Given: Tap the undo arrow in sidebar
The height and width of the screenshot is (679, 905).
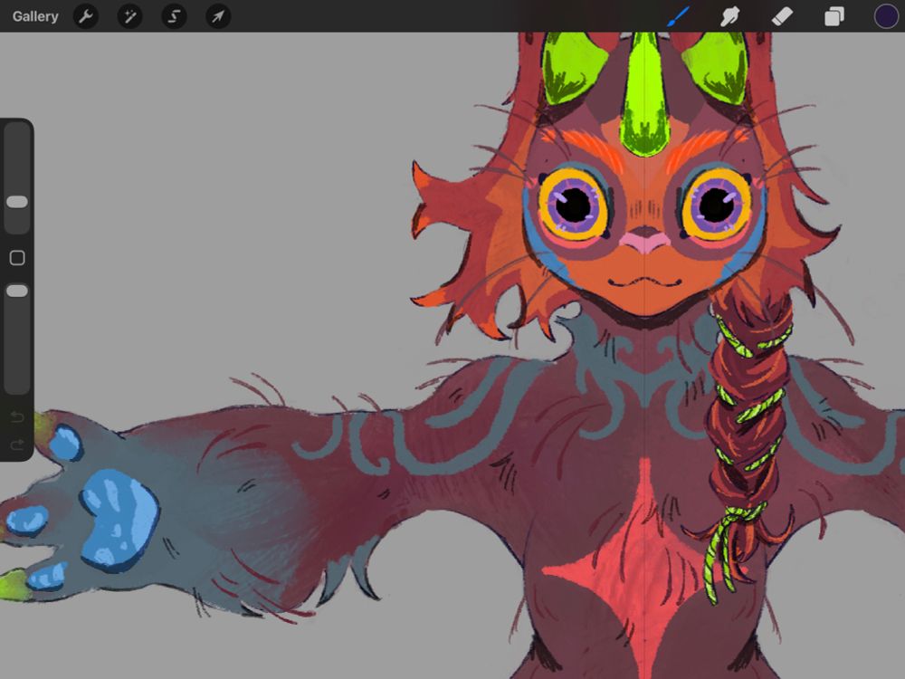Looking at the screenshot, I should [x=15, y=416].
